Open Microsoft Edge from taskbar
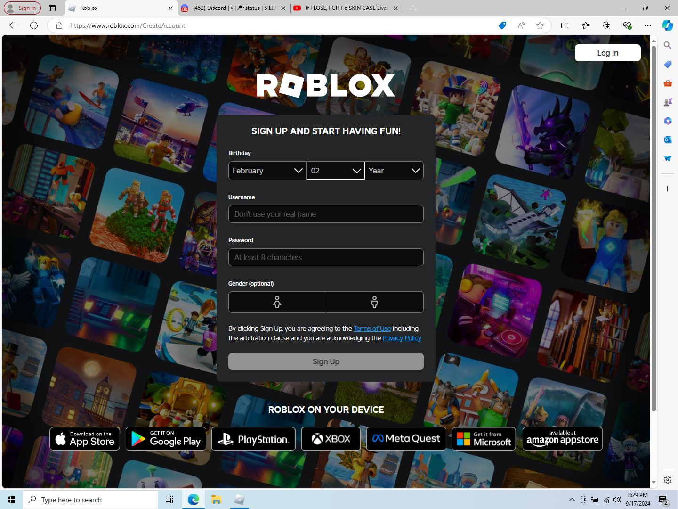 pyautogui.click(x=193, y=500)
